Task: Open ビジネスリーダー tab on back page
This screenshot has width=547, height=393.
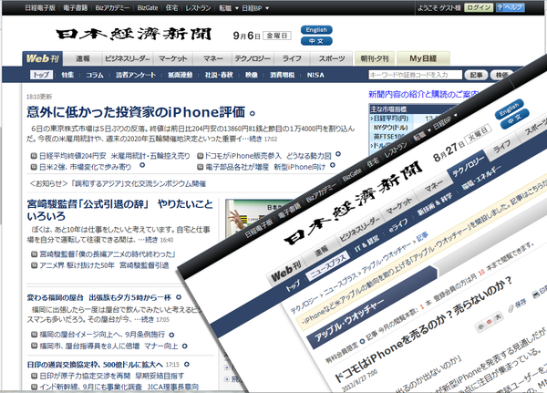Action: point(128,58)
